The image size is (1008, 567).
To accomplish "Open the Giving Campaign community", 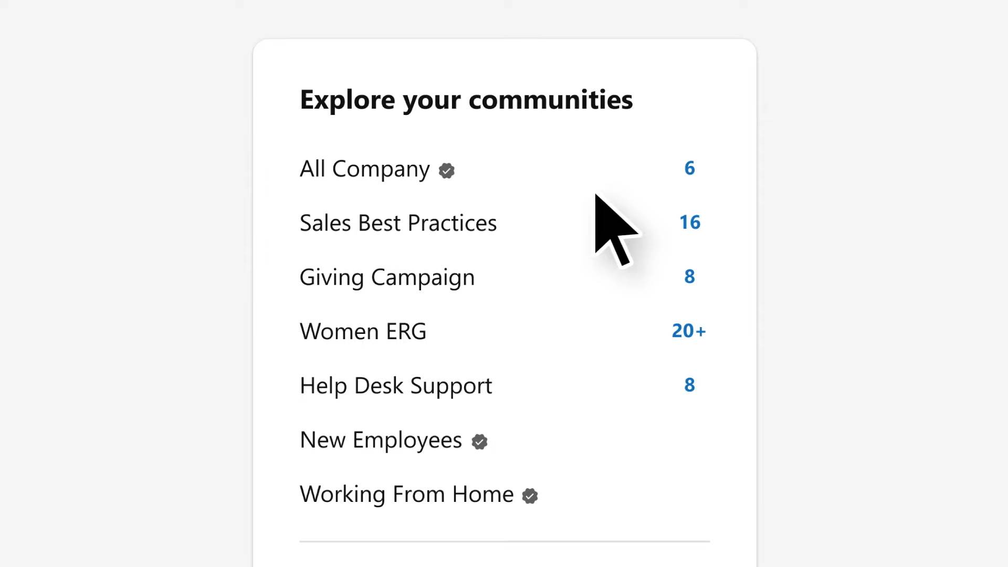I will pyautogui.click(x=387, y=277).
